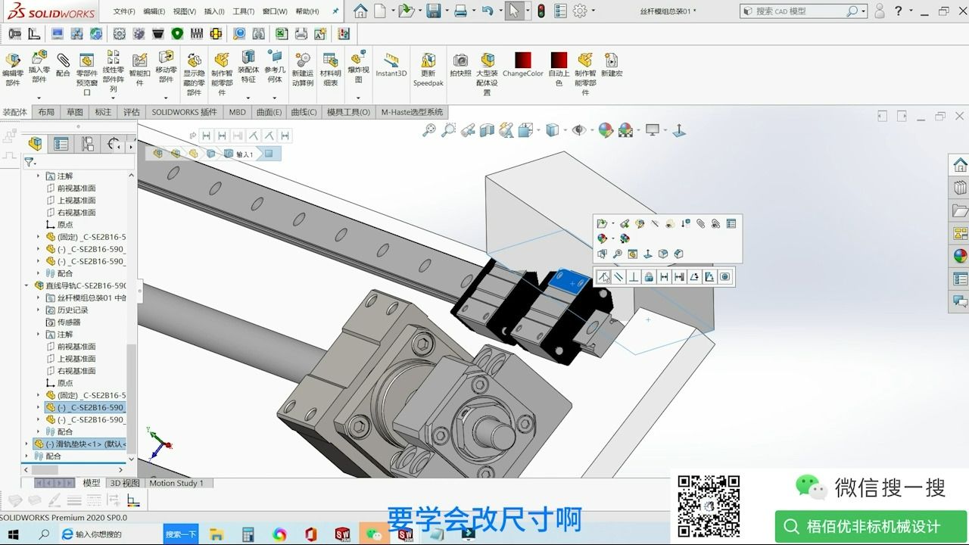Viewport: 969px width, 545px height.
Task: Click the feature tree filter icon
Action: point(29,162)
